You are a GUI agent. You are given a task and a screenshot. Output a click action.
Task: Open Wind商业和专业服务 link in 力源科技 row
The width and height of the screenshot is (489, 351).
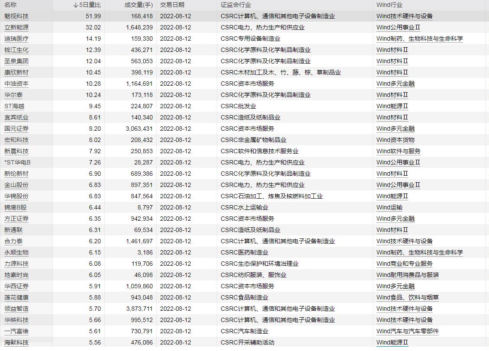pos(405,264)
